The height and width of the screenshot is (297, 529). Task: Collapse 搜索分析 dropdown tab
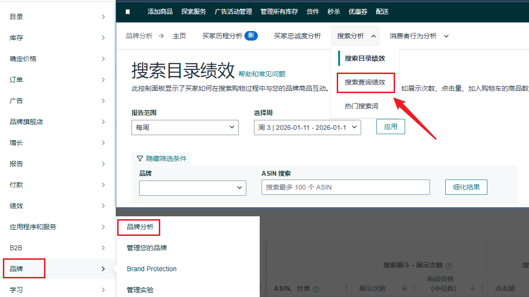[x=356, y=36]
